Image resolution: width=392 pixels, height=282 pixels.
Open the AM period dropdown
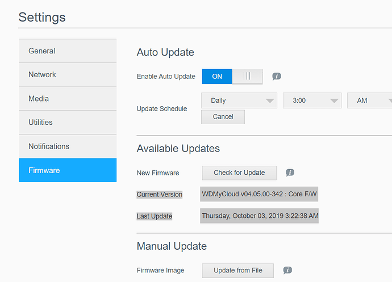370,100
